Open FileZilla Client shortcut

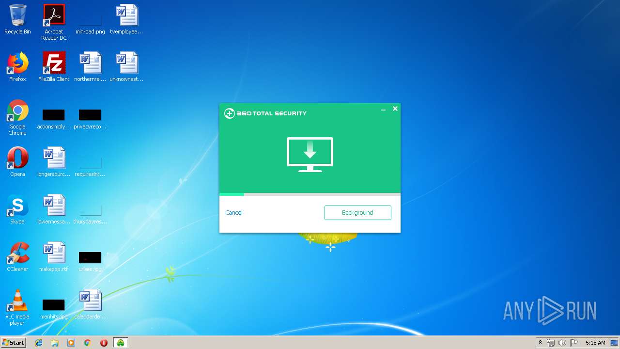point(54,67)
